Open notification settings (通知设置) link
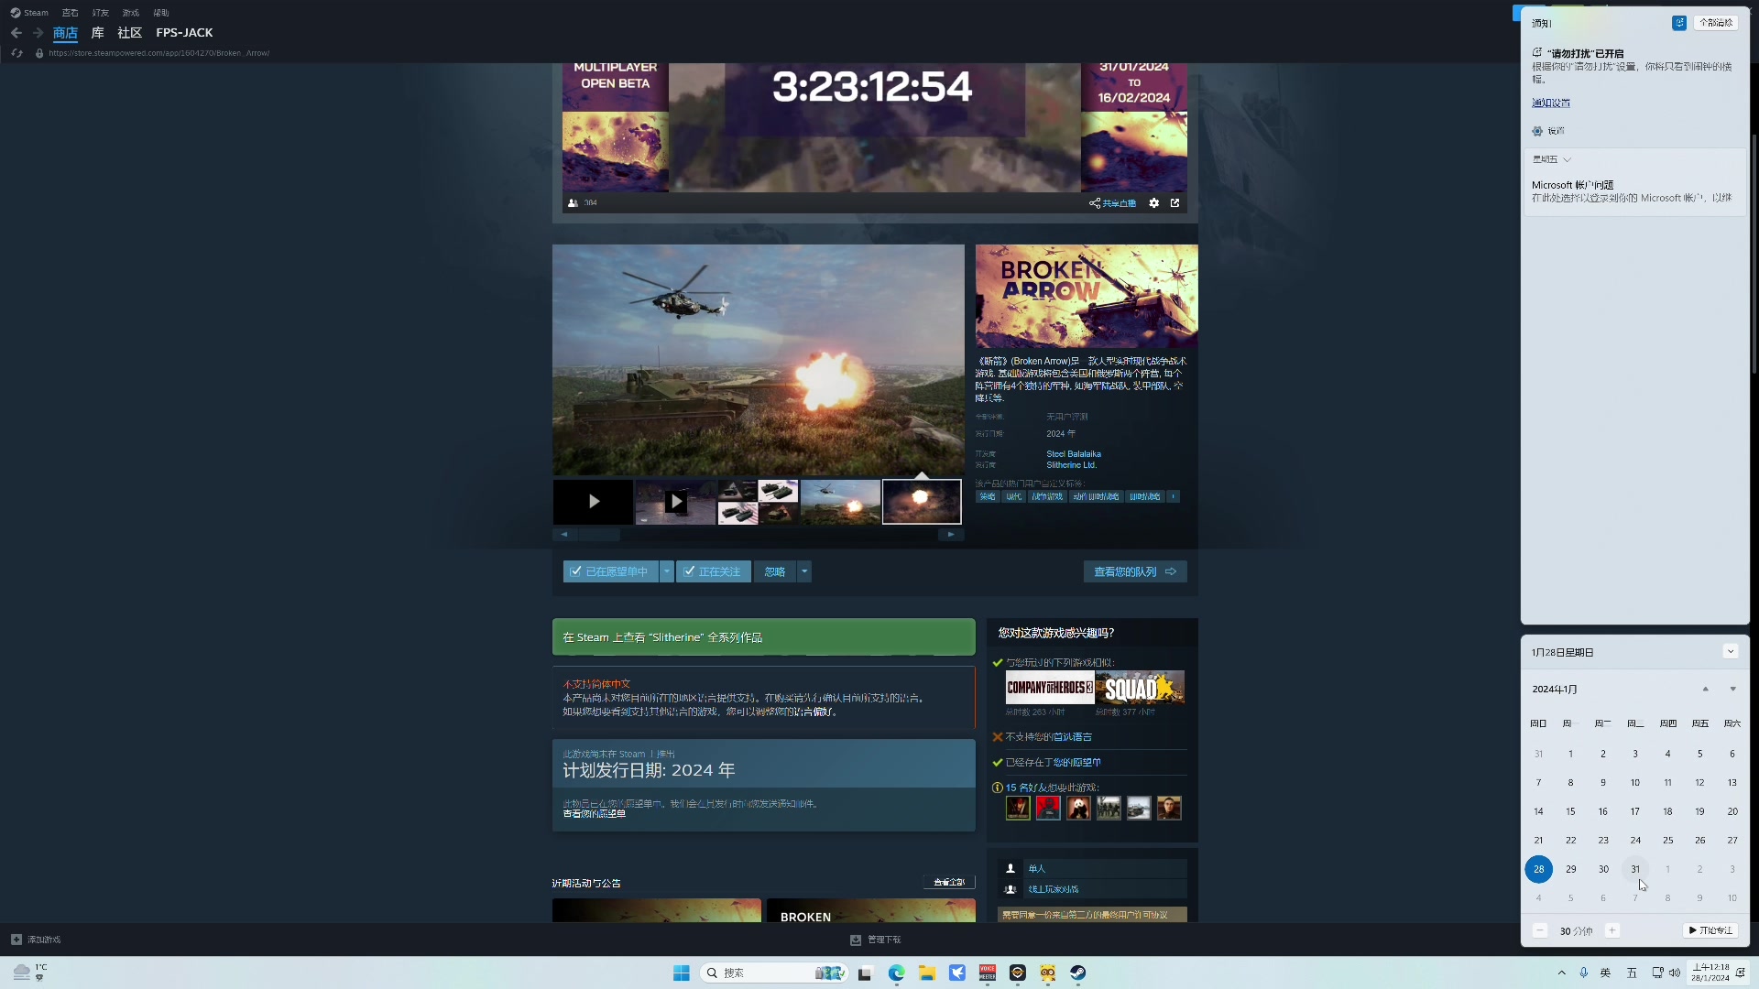Viewport: 1759px width, 989px height. coord(1550,103)
